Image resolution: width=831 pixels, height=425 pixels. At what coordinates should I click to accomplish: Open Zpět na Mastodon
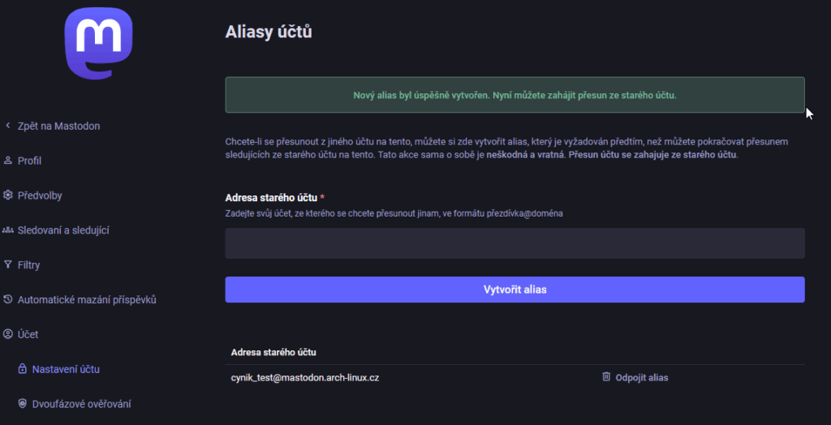coord(58,126)
